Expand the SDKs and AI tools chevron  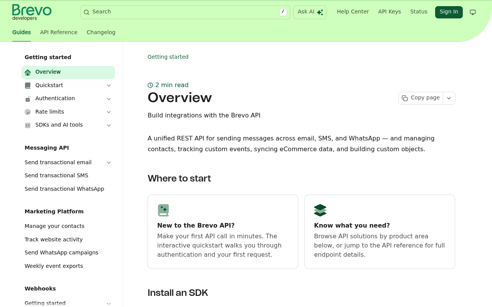(109, 125)
